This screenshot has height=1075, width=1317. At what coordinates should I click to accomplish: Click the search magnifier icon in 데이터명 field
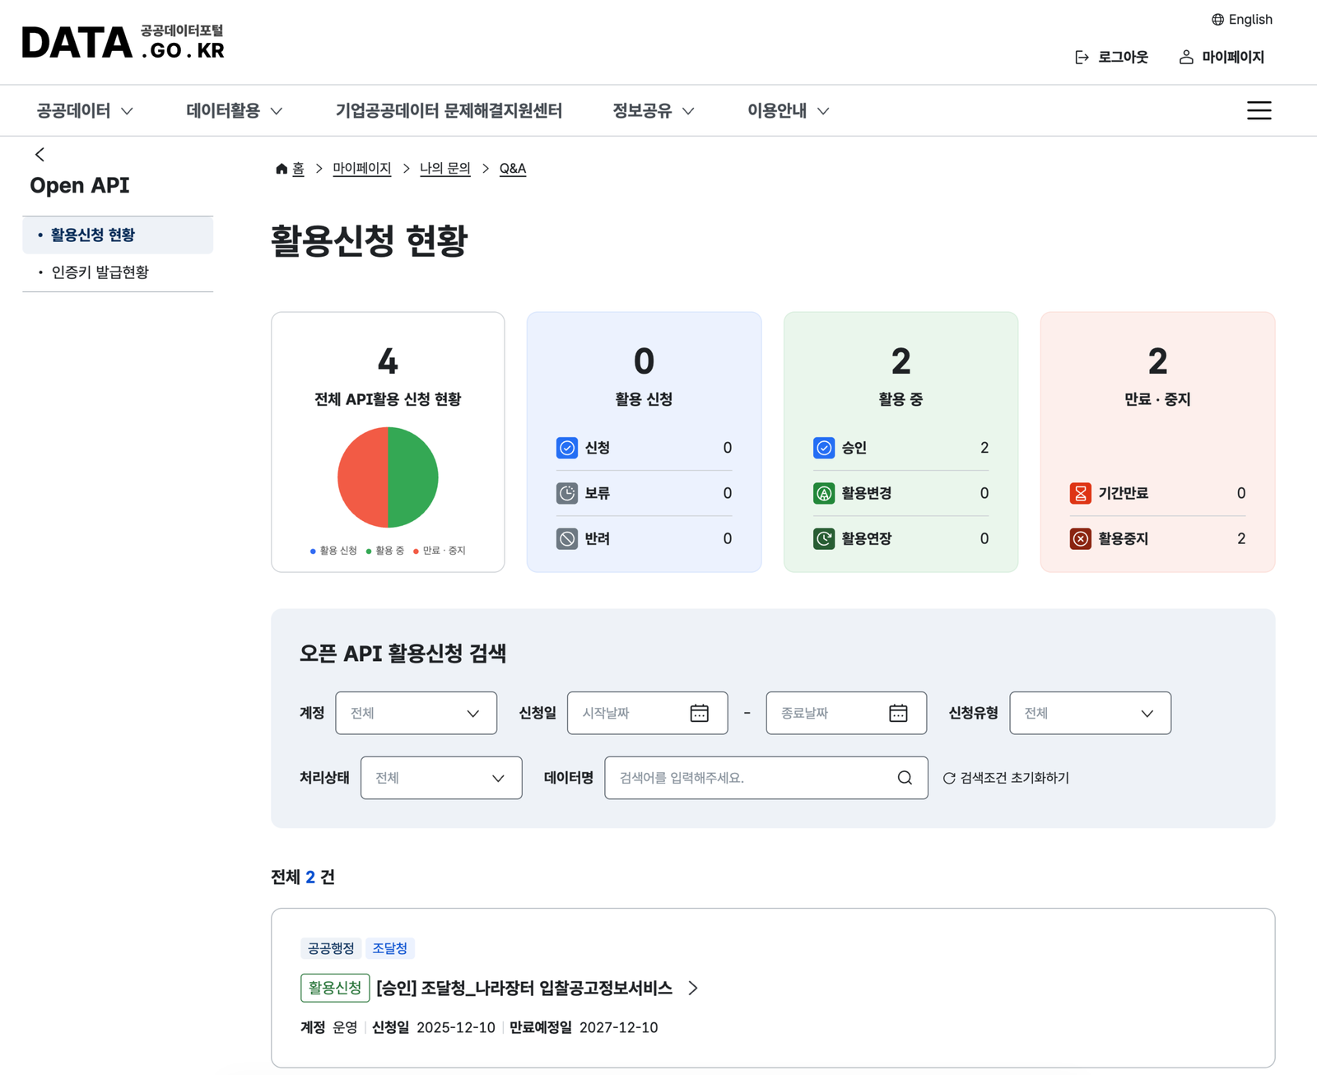coord(905,778)
